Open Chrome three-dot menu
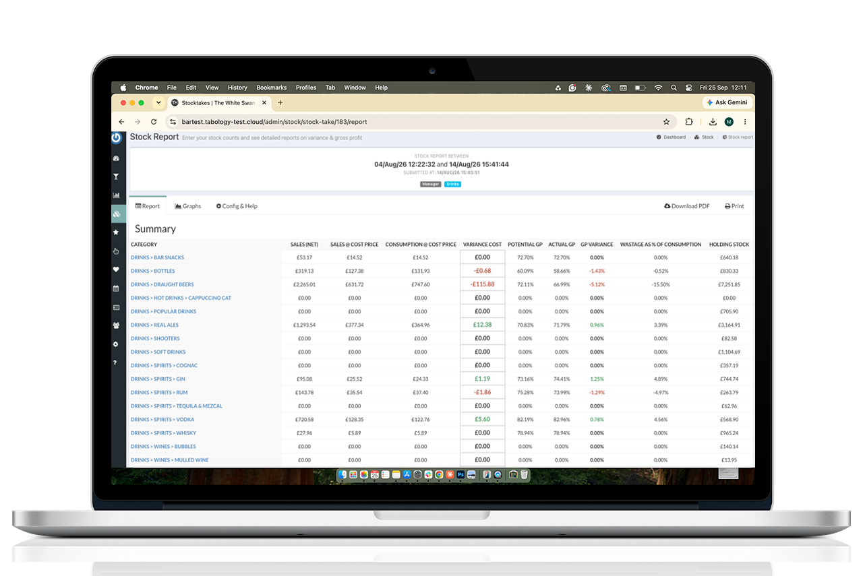Screen dimensions: 863x576 745,122
